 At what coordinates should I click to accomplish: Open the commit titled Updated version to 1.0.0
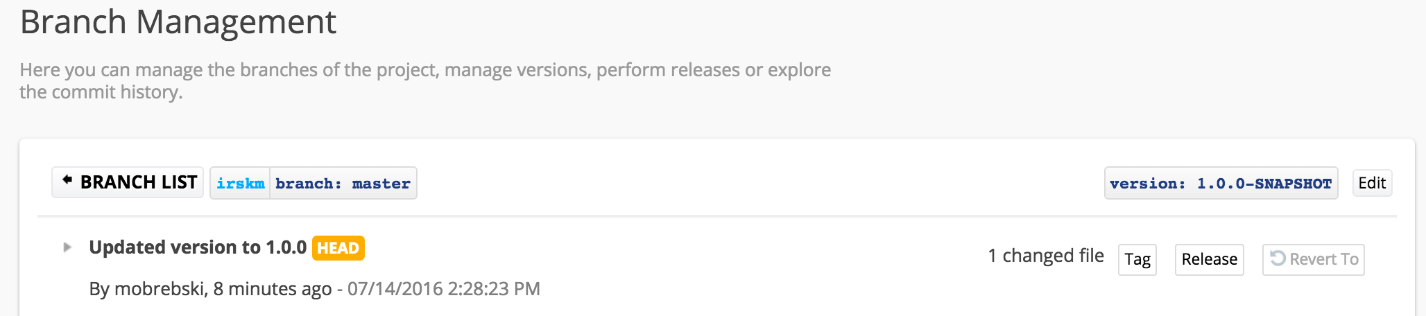[198, 247]
